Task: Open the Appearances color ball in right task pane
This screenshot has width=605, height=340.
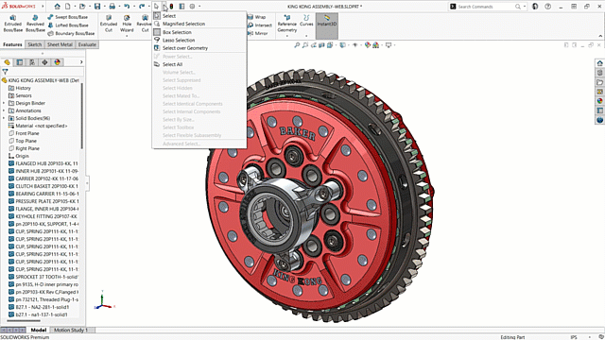Action: point(599,101)
